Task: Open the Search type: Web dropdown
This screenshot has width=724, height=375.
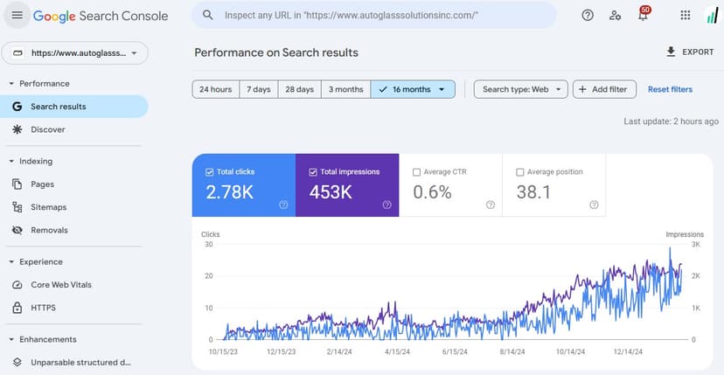Action: click(521, 89)
